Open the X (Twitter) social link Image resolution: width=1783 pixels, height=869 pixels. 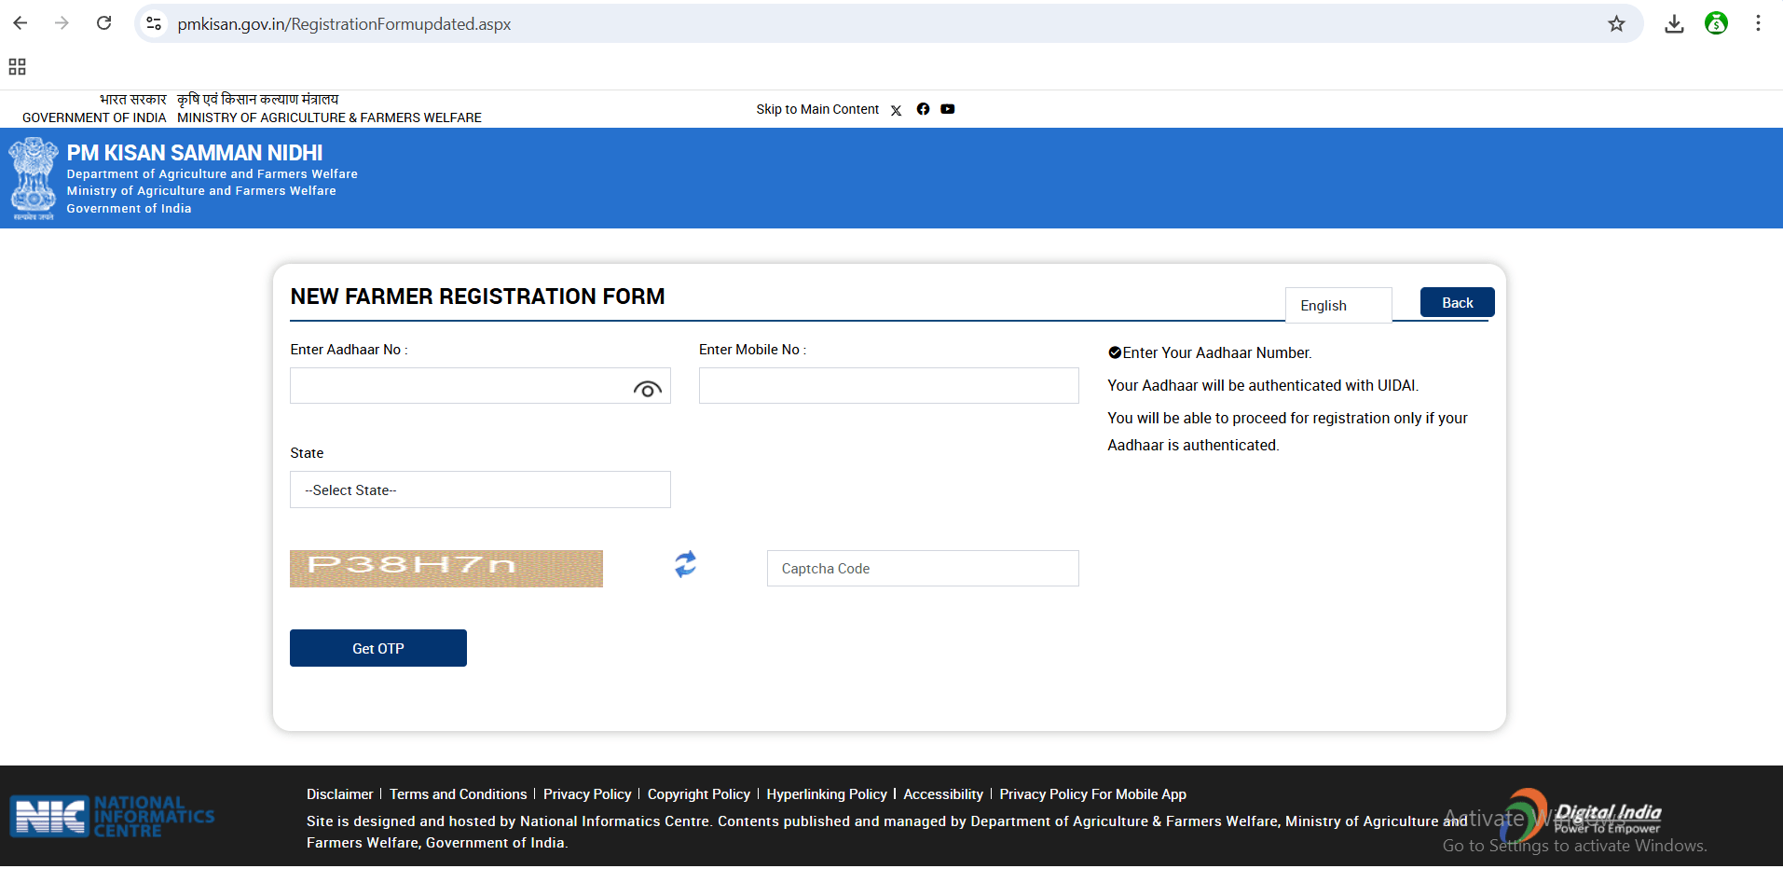tap(896, 110)
